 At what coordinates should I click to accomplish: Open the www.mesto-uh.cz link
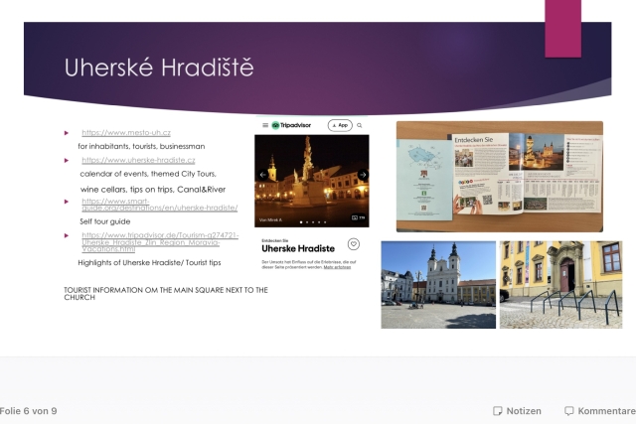tap(126, 132)
